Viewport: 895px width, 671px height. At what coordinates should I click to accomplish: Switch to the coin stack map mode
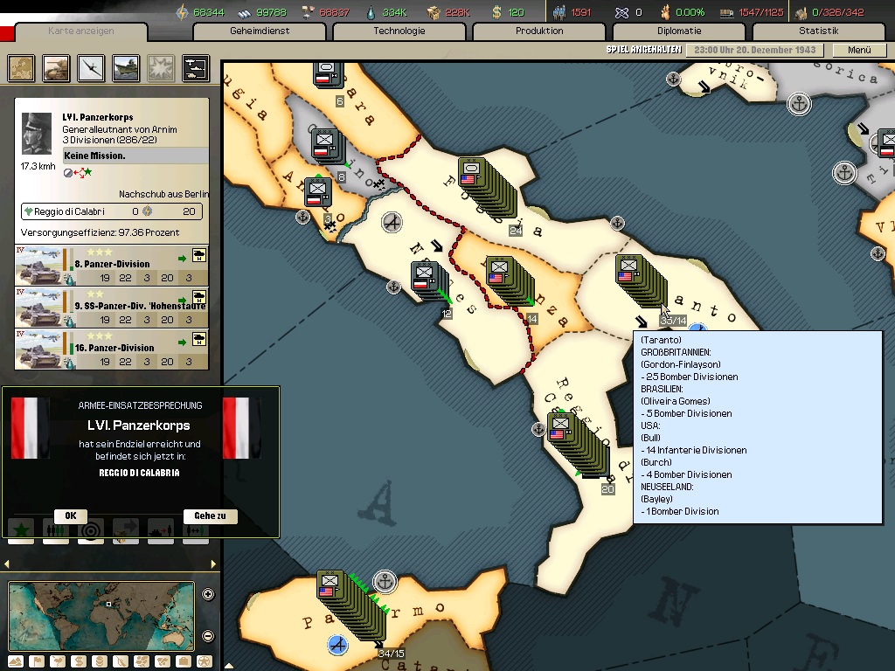tap(100, 662)
